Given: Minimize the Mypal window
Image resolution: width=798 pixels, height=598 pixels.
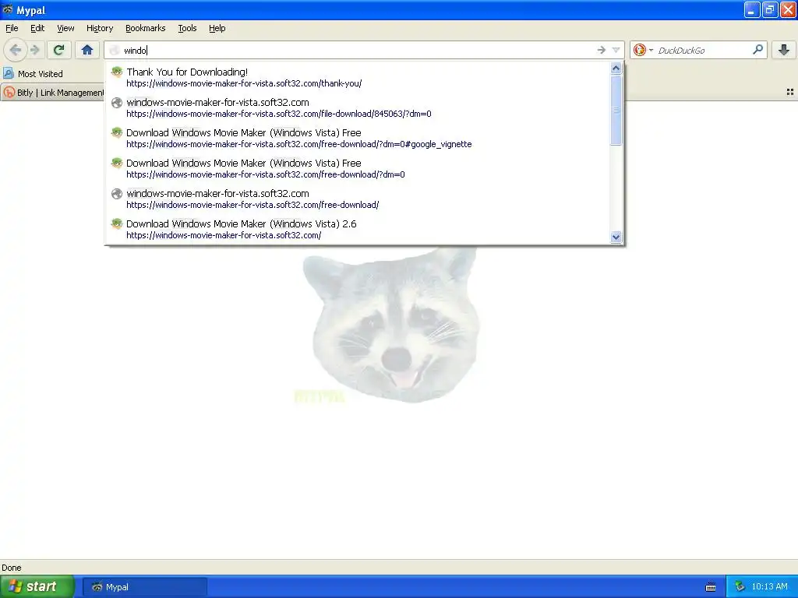Looking at the screenshot, I should coord(752,9).
